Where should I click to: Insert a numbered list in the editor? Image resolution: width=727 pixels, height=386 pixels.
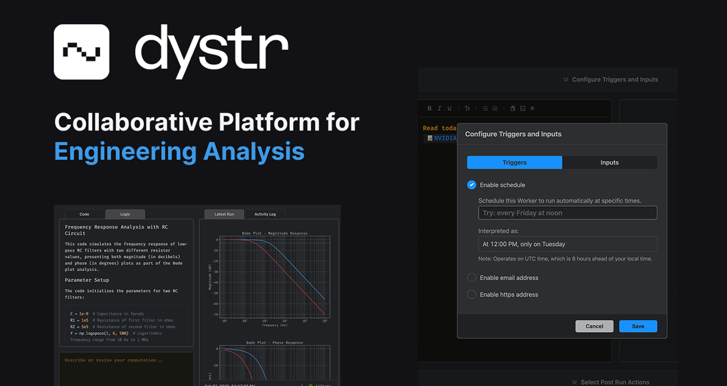(495, 108)
